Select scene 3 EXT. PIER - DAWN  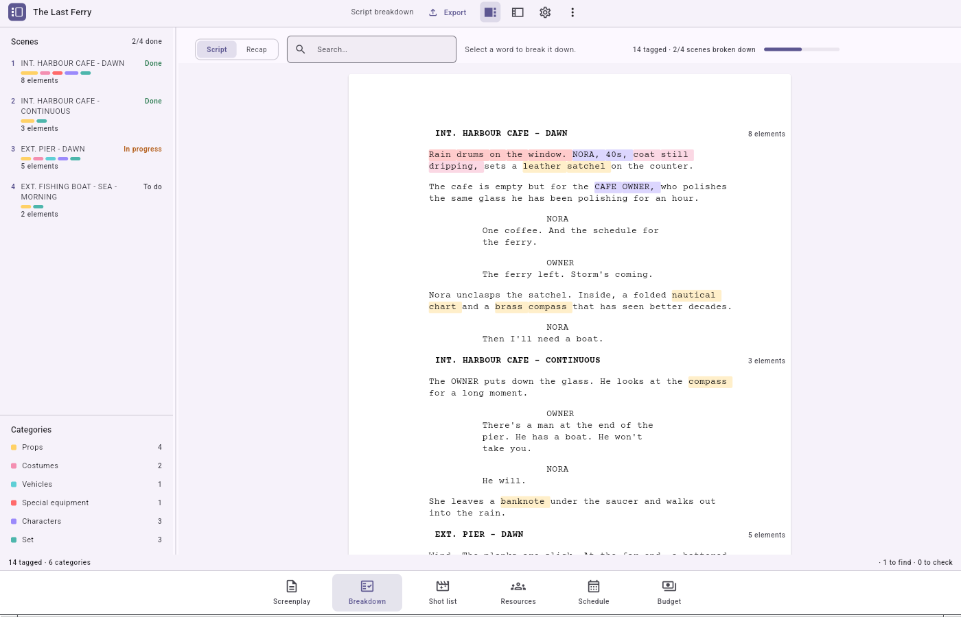[86, 157]
